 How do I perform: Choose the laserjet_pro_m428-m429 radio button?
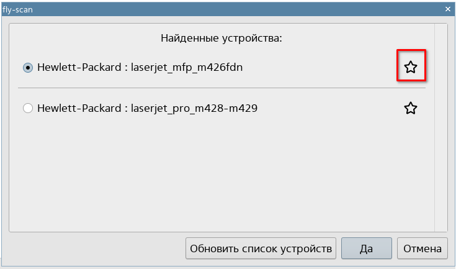(27, 109)
